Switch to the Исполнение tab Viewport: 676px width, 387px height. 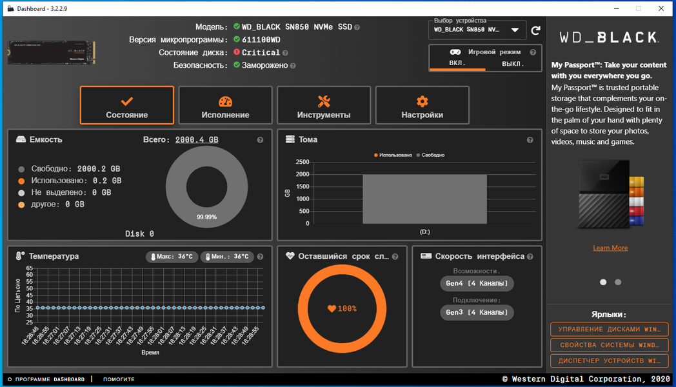tap(225, 105)
